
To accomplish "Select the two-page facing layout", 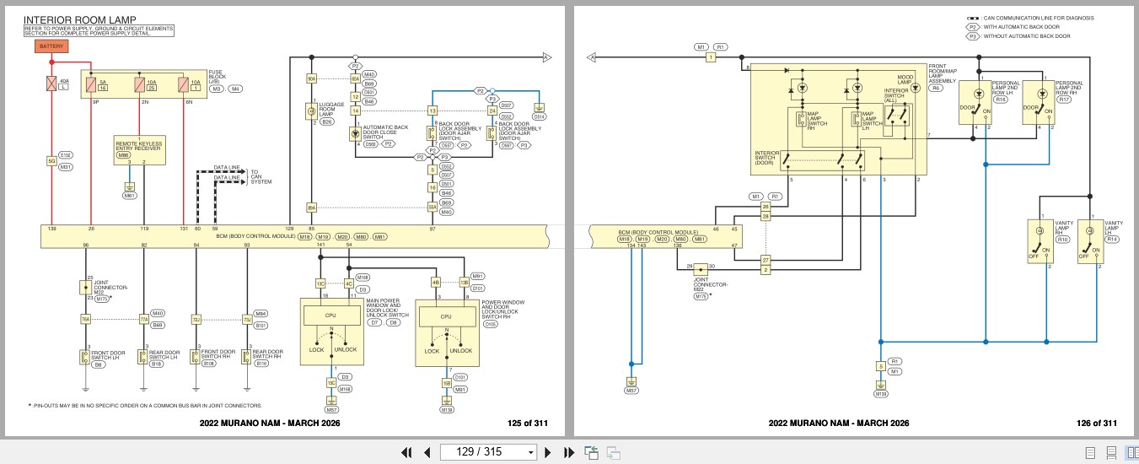I will [1132, 452].
